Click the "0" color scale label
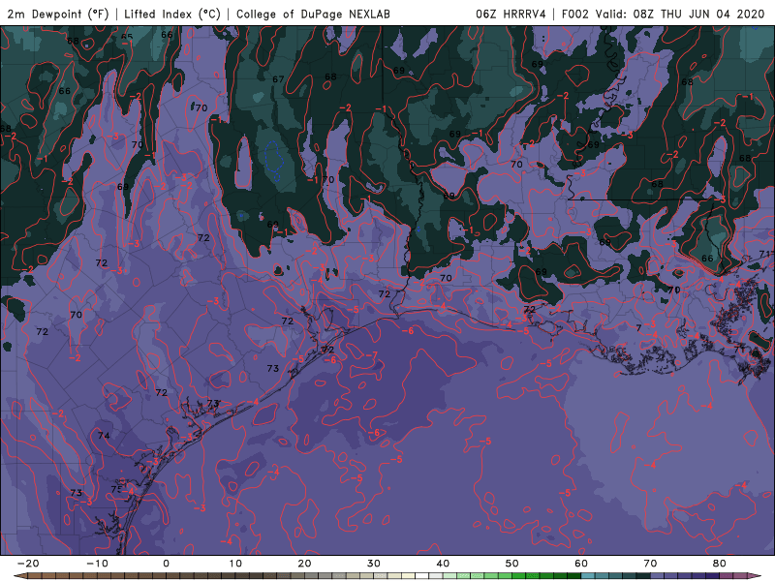Viewport: 775px width, 581px height. (166, 564)
